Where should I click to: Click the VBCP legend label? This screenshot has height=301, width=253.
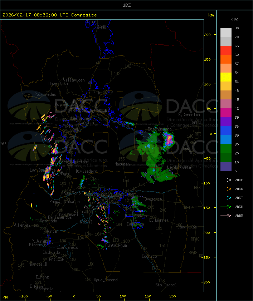click(x=239, y=180)
